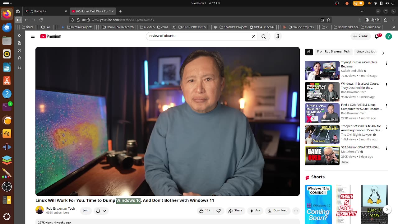The height and width of the screenshot is (224, 398).
Task: Open subscription notification bell dropdown
Action: point(101,211)
